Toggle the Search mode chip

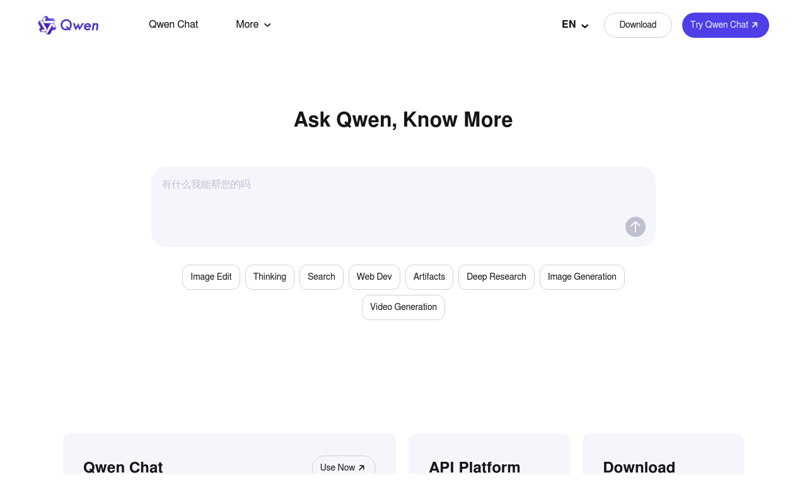click(x=322, y=277)
